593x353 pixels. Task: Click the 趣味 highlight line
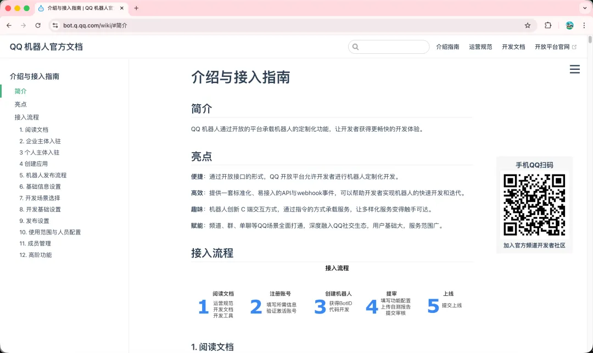[x=312, y=209]
